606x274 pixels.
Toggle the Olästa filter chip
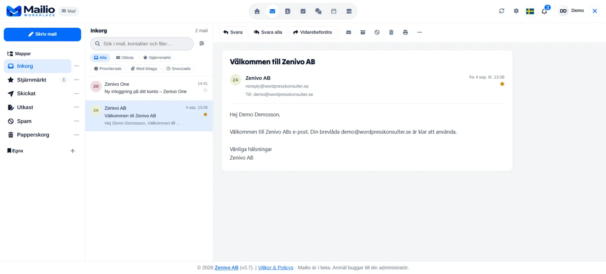pyautogui.click(x=125, y=58)
